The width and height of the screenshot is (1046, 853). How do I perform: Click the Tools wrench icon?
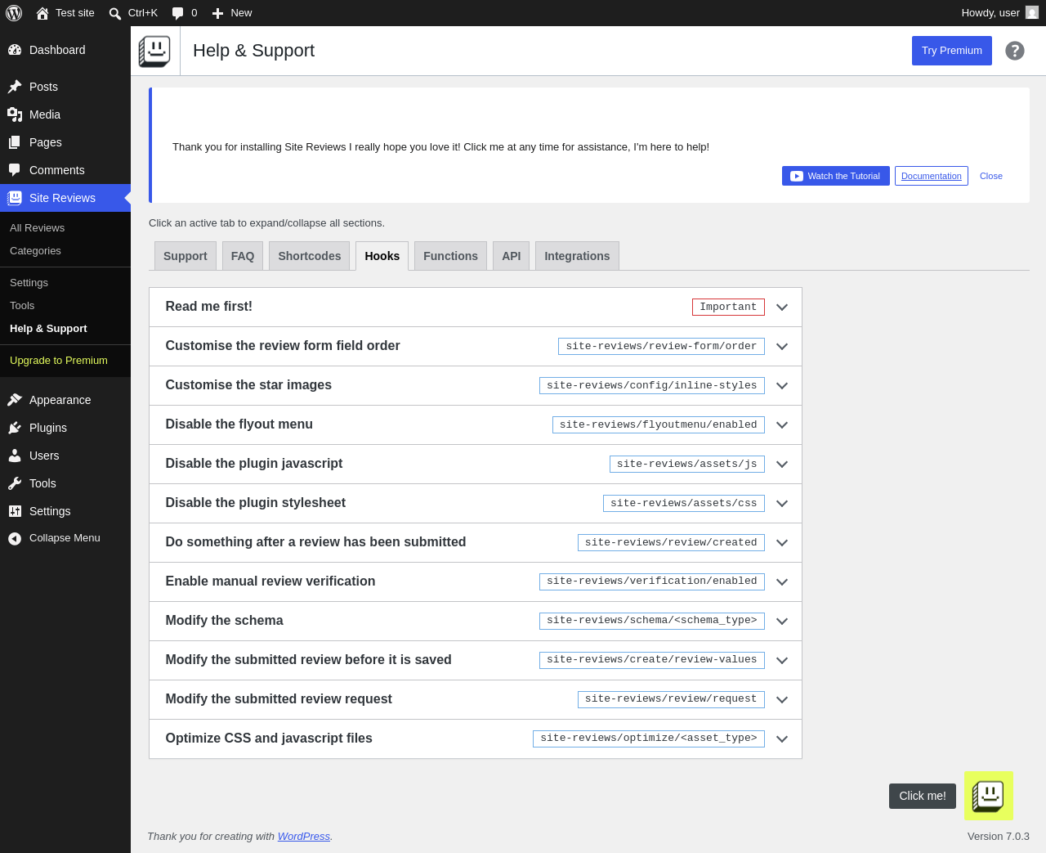[x=15, y=483]
